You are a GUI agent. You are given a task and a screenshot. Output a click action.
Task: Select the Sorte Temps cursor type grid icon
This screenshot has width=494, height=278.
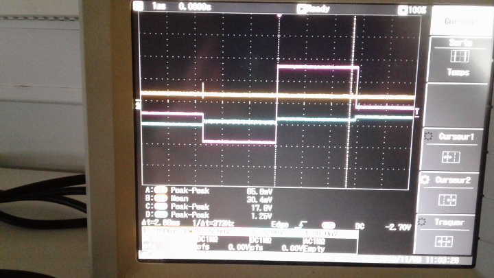[x=460, y=56]
